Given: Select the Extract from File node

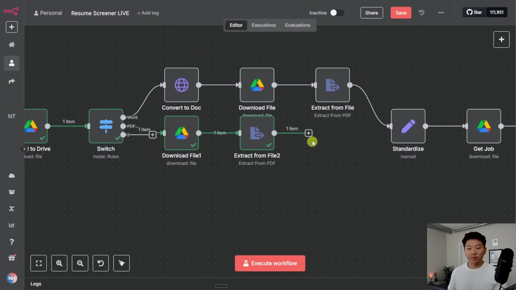Looking at the screenshot, I should click(x=332, y=85).
